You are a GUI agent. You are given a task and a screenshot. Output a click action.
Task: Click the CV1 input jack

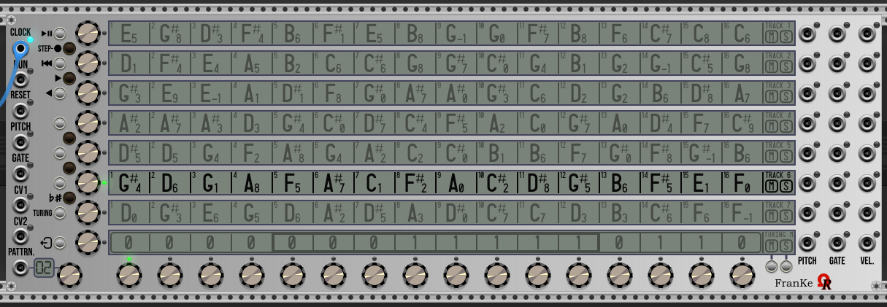[20, 206]
